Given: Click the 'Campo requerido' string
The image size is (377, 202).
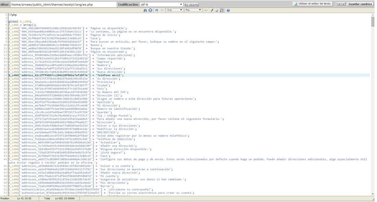Looking at the screenshot, I should coord(110,58).
